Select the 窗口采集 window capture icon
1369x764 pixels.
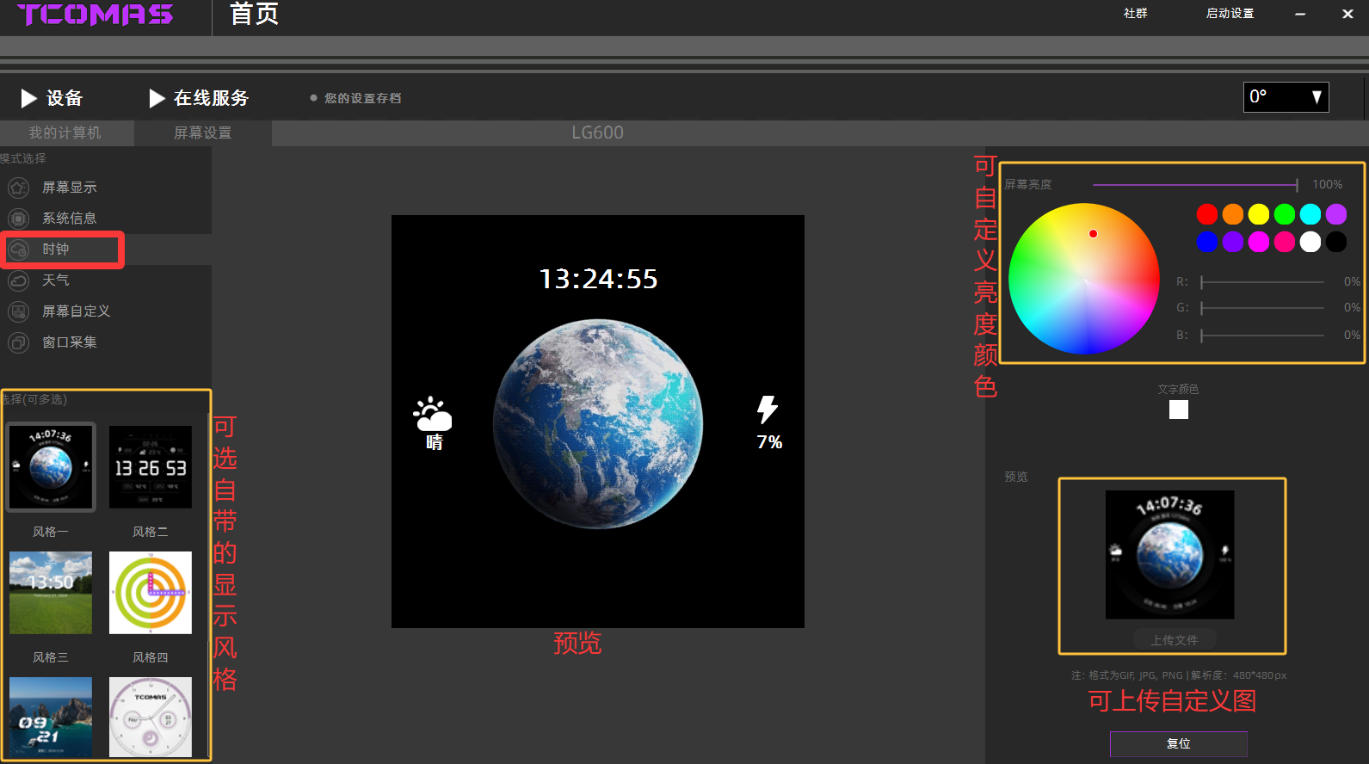click(18, 342)
